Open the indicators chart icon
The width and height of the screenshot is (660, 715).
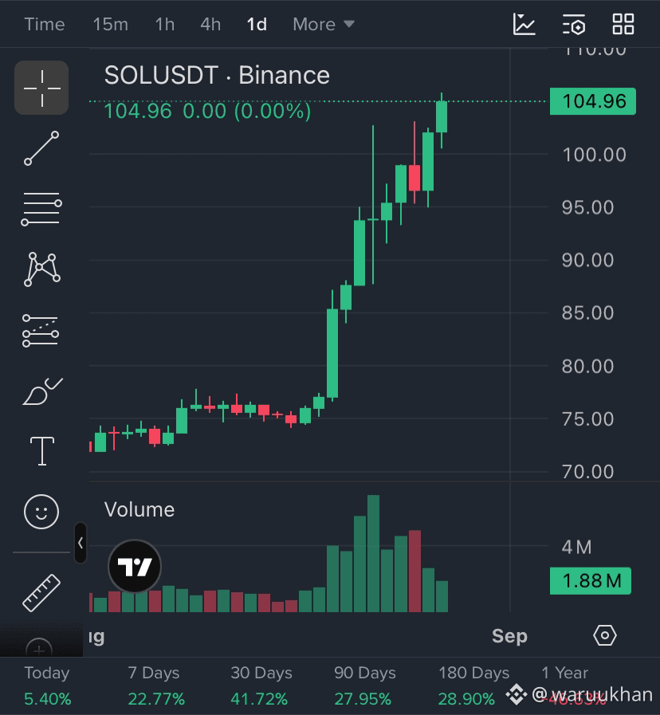[524, 24]
